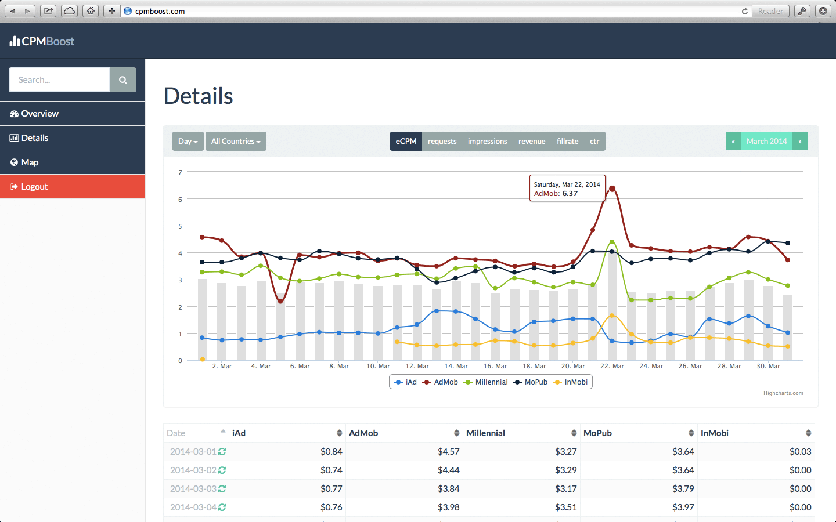The image size is (836, 522).
Task: Switch to the impressions tab
Action: coord(487,142)
